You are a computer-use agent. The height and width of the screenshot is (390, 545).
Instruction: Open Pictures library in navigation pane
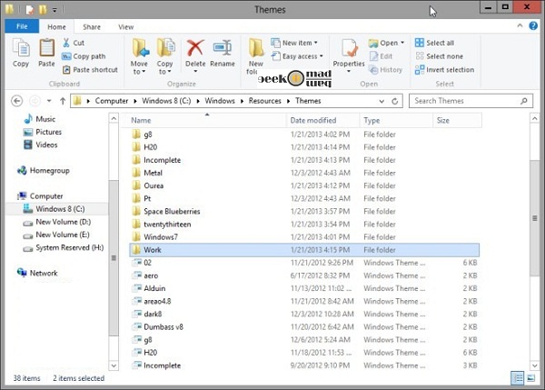point(43,132)
